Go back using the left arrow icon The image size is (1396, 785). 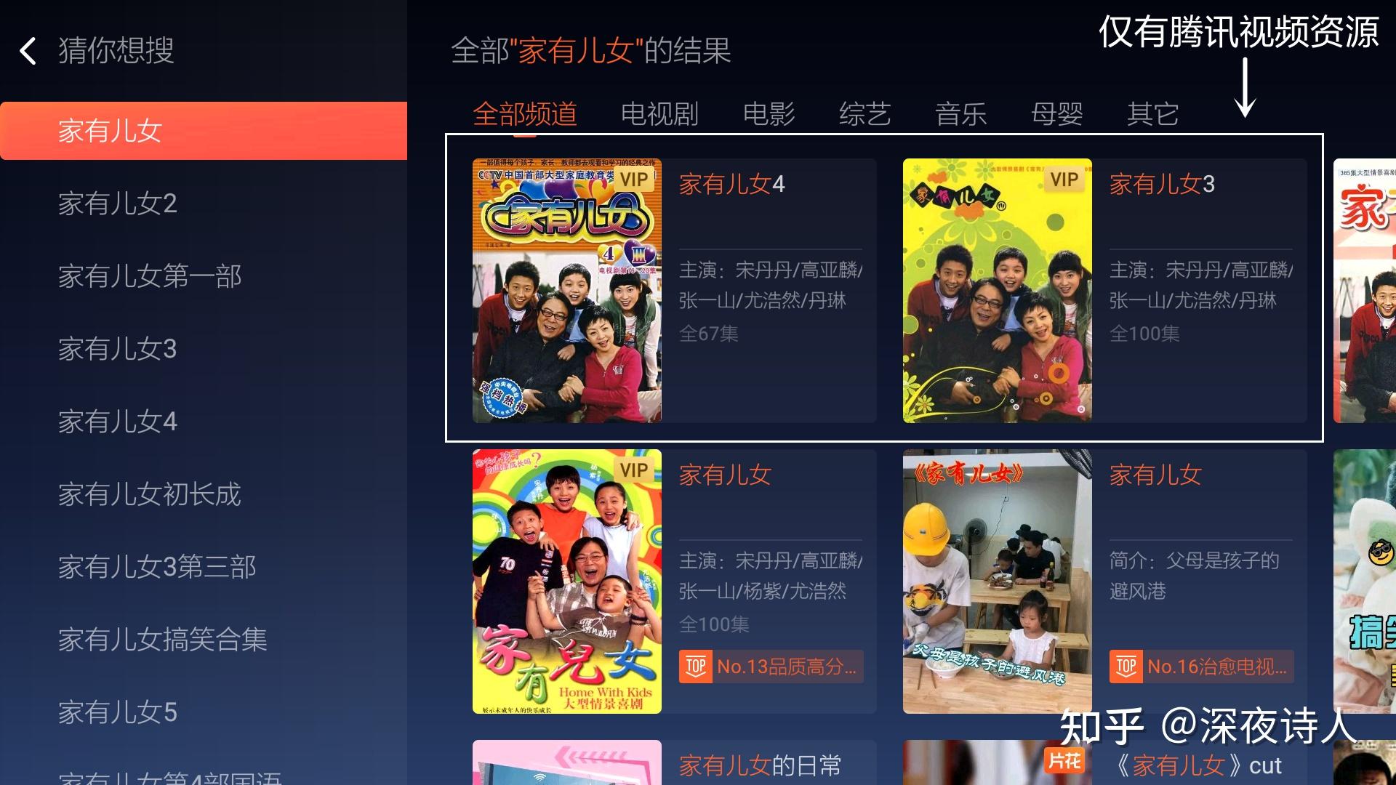click(x=28, y=51)
